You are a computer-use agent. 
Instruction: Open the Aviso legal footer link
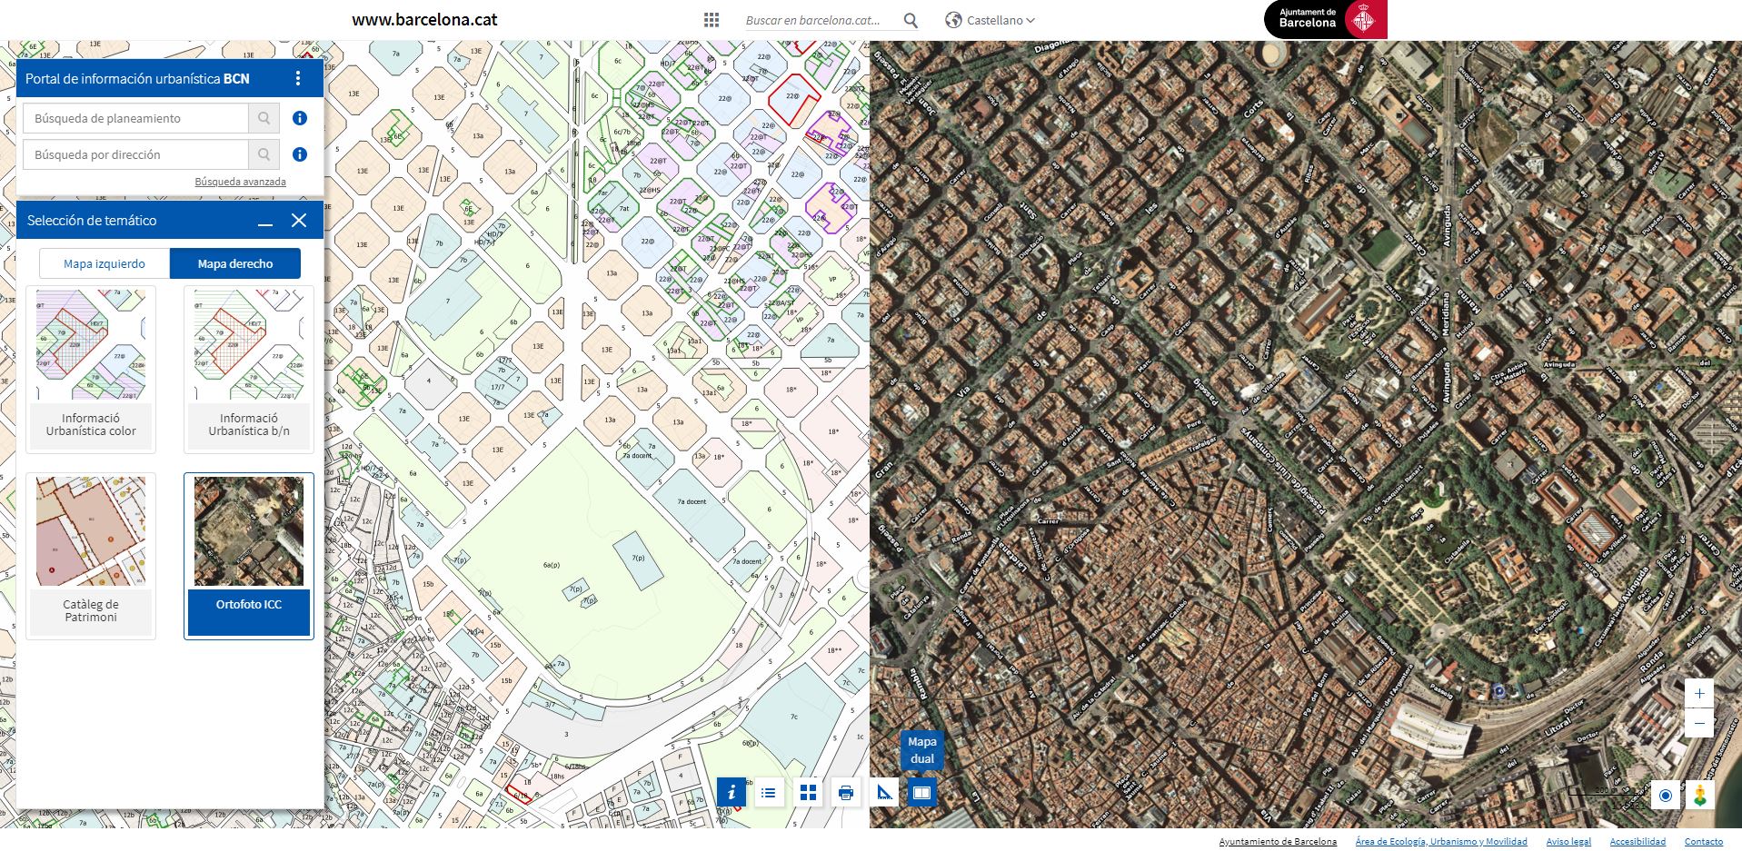tap(1568, 842)
